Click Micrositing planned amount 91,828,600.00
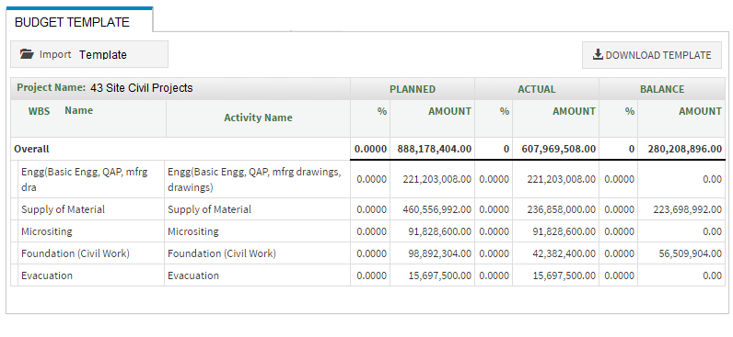This screenshot has width=733, height=337. pos(440,231)
